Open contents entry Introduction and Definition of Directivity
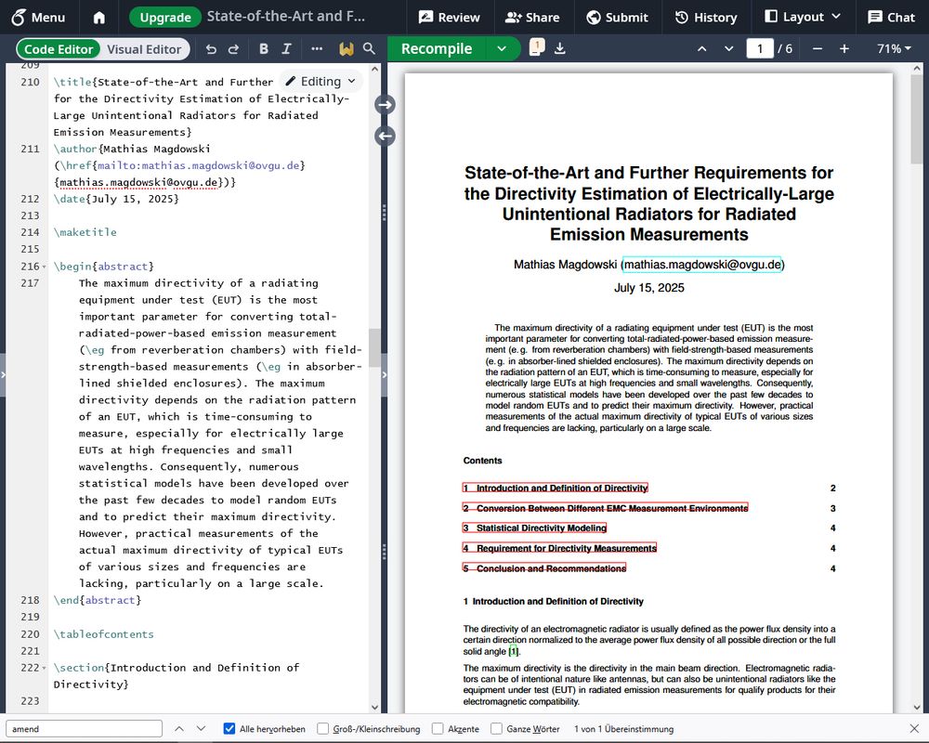 pyautogui.click(x=556, y=488)
